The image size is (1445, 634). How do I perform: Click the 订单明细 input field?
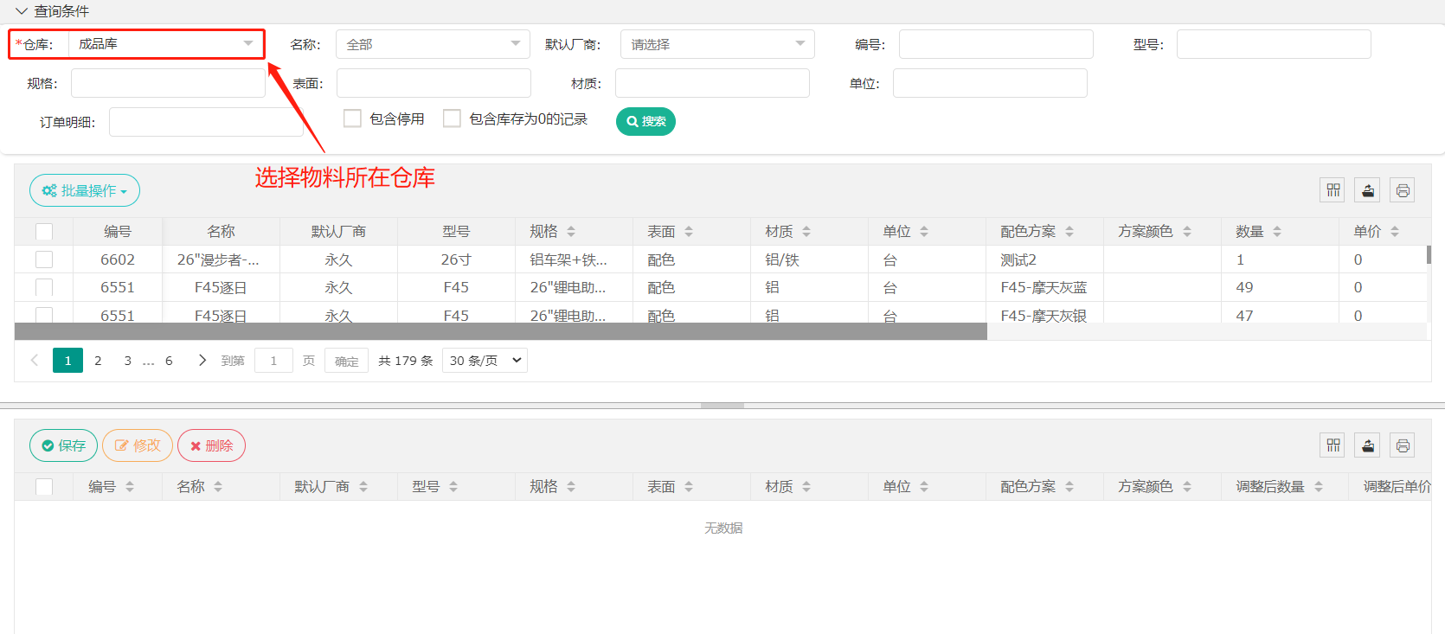coord(206,122)
